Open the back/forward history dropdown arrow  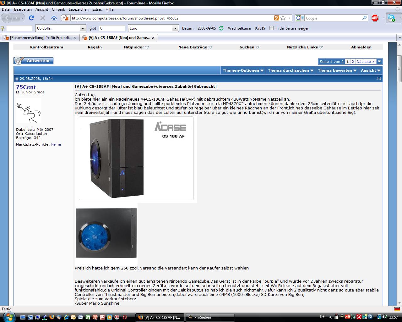pyautogui.click(x=22, y=18)
